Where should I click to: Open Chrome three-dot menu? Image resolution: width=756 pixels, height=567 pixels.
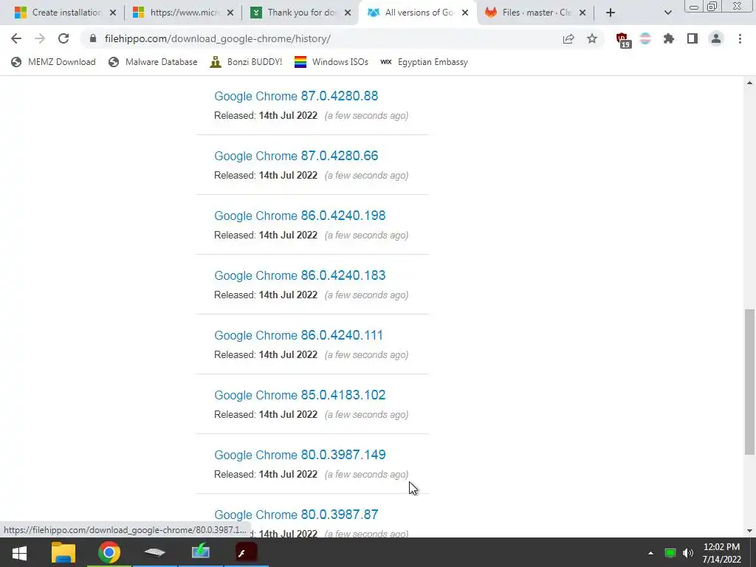(x=740, y=38)
